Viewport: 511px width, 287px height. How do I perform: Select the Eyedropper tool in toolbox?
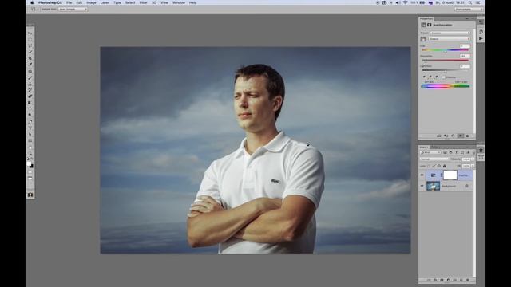(x=30, y=65)
